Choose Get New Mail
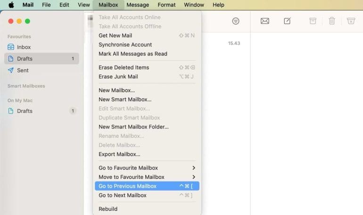Viewport: 363px width, 215px height. [x=147, y=36]
